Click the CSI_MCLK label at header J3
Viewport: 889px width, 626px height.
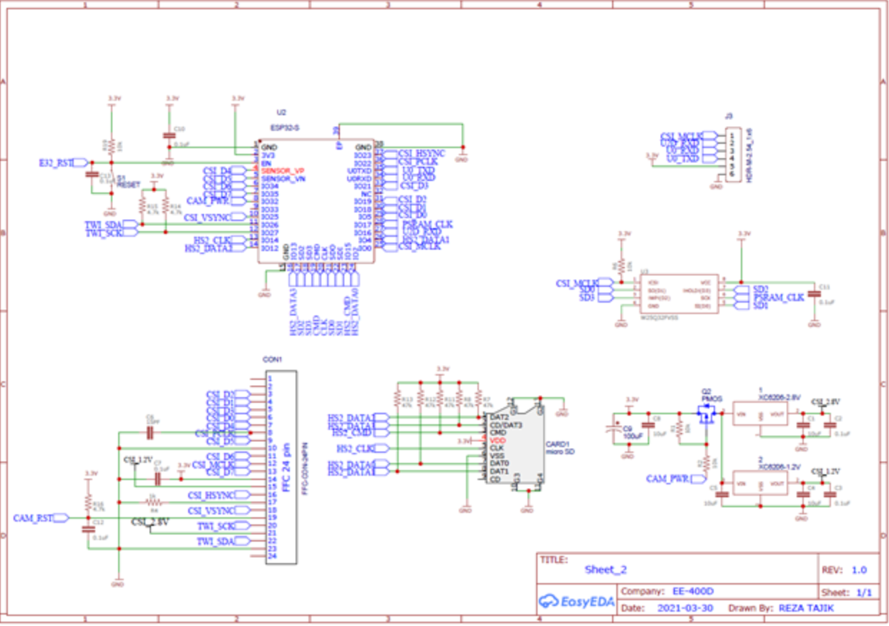(x=682, y=135)
